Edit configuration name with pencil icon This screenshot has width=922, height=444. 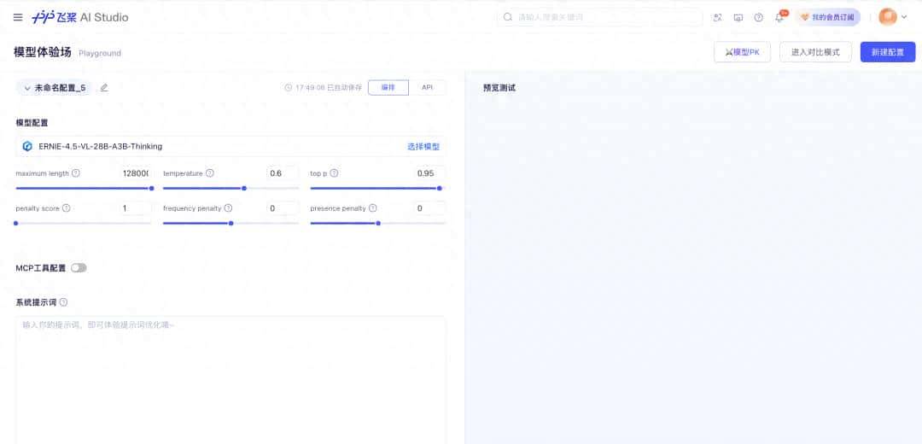tap(104, 88)
